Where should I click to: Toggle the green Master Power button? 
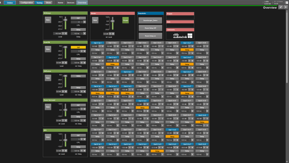pyautogui.click(x=125, y=20)
